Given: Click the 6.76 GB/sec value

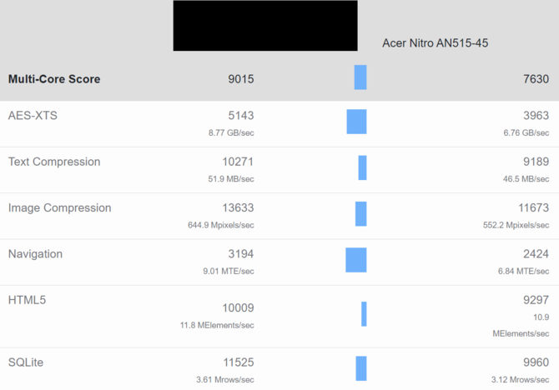Looking at the screenshot, I should pyautogui.click(x=526, y=132).
